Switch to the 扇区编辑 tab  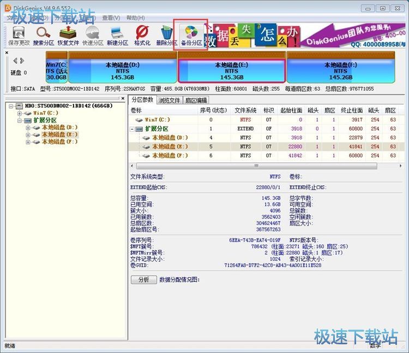[x=196, y=100]
